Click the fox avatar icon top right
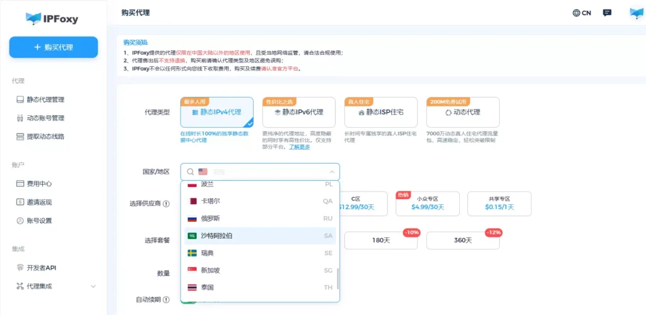 636,13
